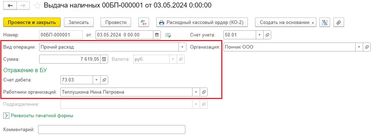Open the calendar picker for the date
This screenshot has width=375, height=139.
157,35
